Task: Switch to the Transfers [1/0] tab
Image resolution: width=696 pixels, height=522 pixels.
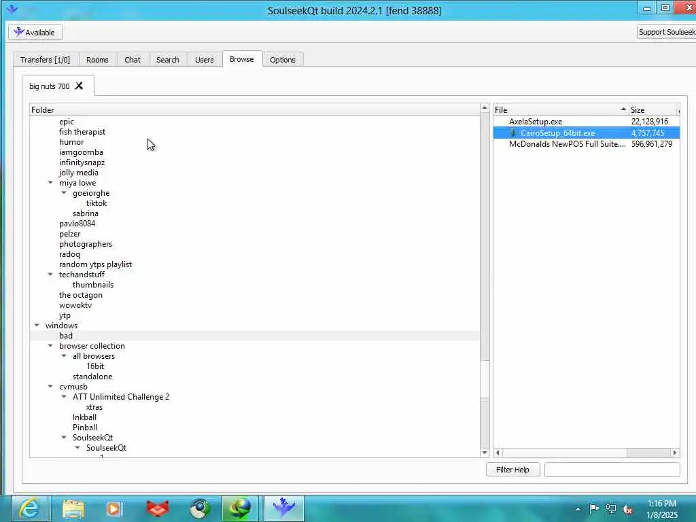Action: tap(46, 60)
